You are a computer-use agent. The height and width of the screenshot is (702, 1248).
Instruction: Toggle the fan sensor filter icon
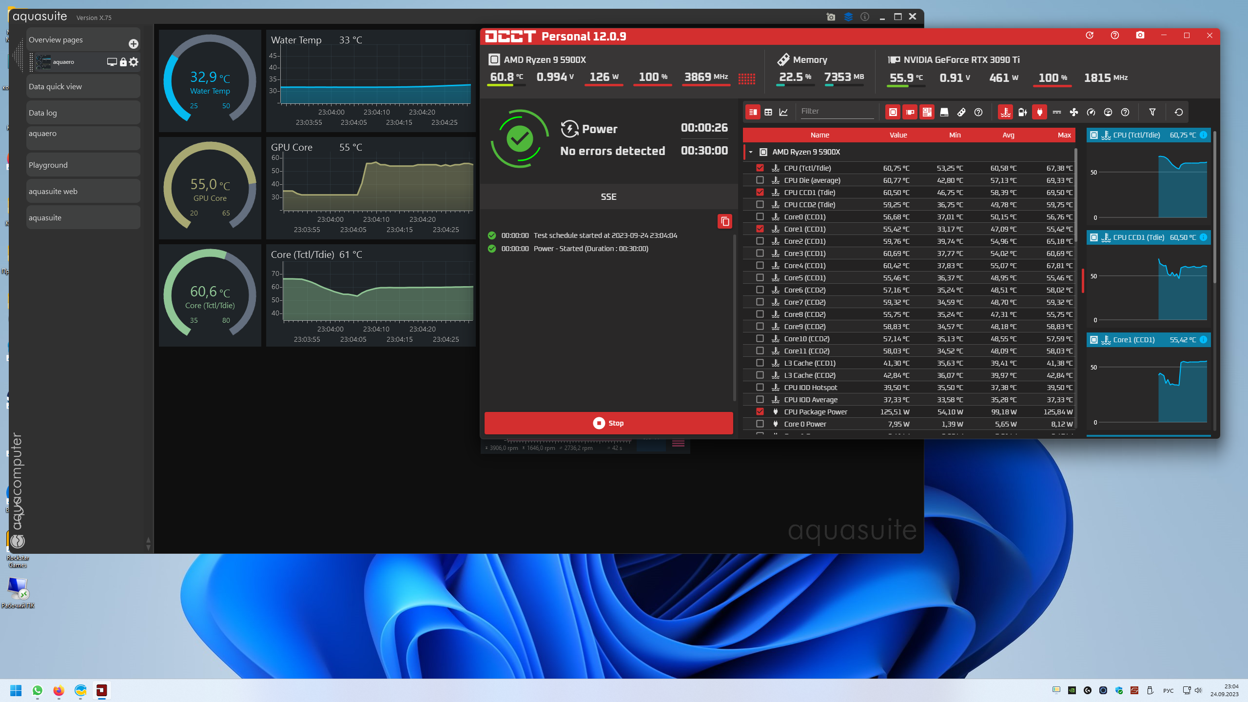[1073, 112]
